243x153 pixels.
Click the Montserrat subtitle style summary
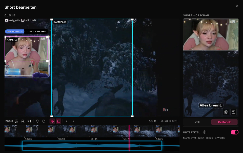(x=204, y=138)
